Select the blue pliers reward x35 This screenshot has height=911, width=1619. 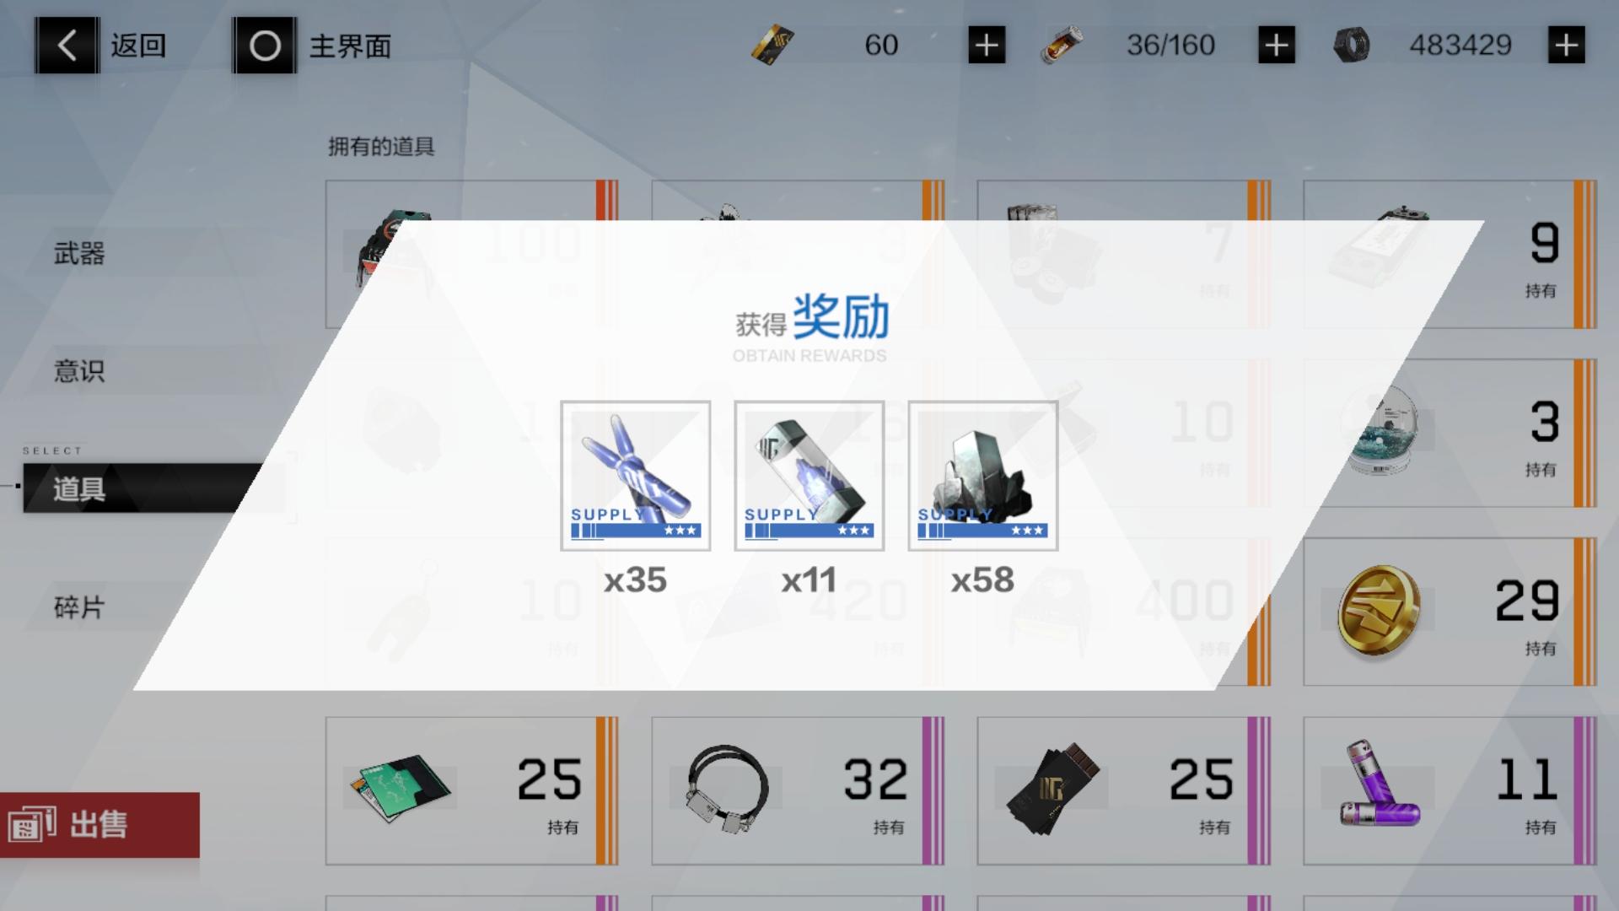pos(636,476)
